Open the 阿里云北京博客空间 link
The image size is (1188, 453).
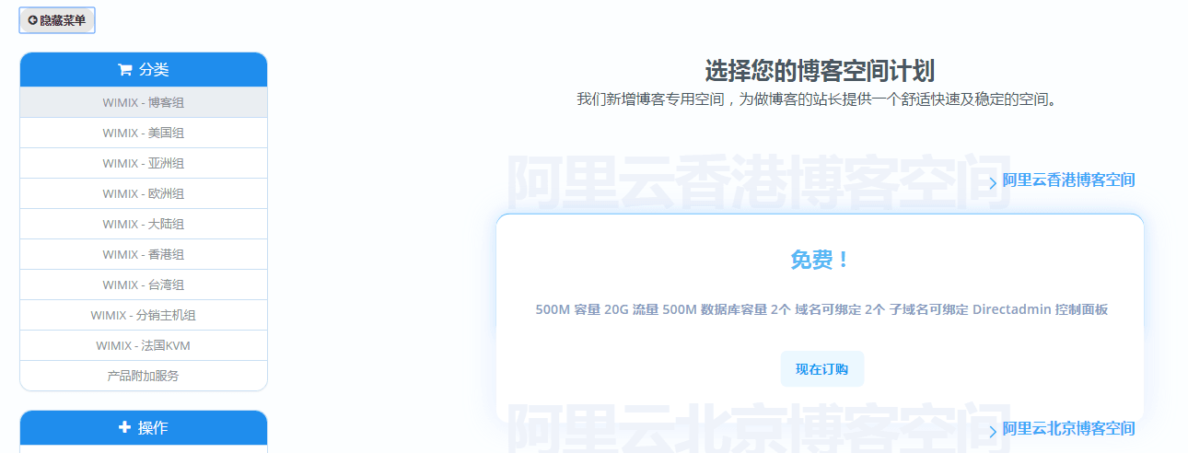1068,429
